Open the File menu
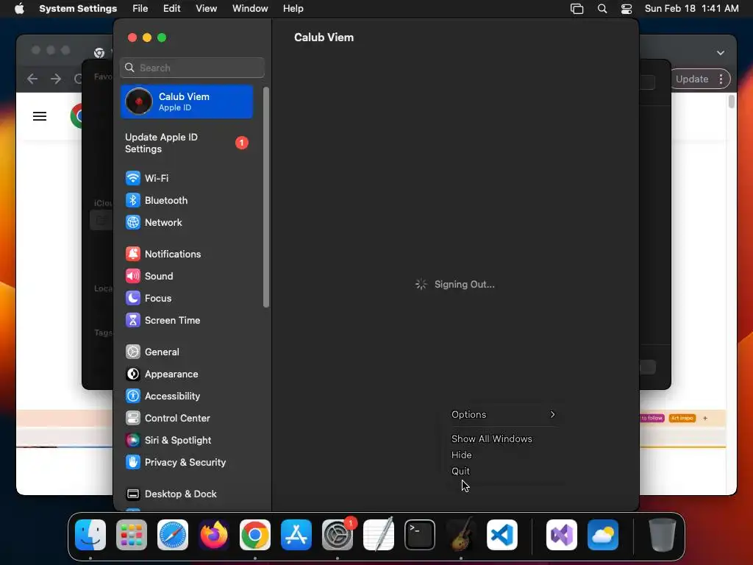 click(x=140, y=9)
